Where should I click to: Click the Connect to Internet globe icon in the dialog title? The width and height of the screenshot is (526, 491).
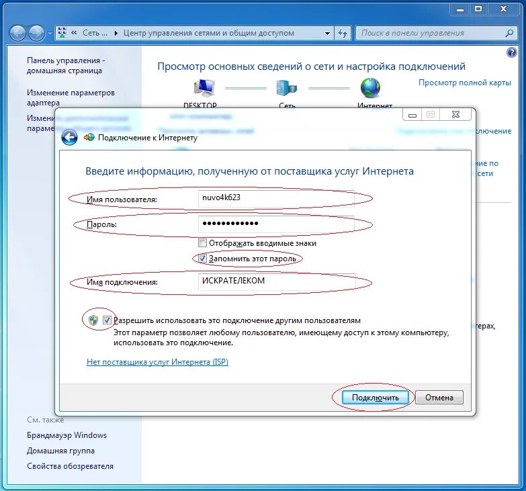coord(89,137)
